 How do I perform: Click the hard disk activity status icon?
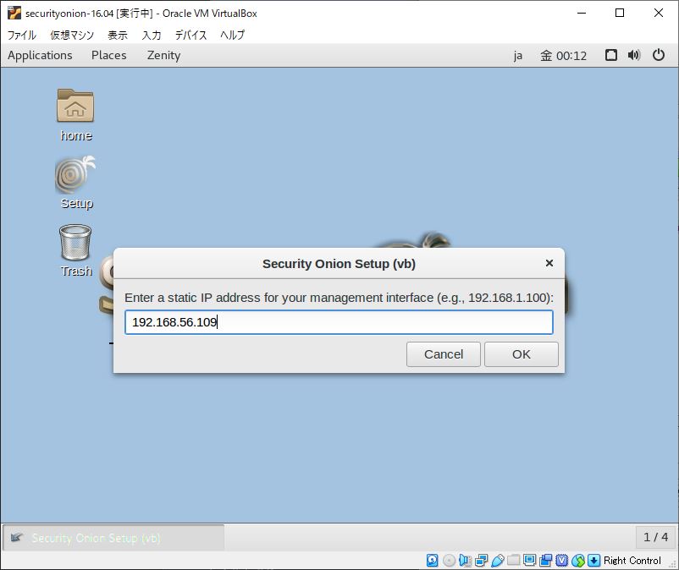[x=432, y=561]
